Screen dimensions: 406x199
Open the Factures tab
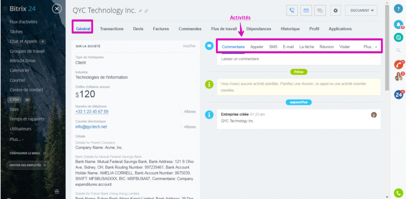tap(161, 29)
